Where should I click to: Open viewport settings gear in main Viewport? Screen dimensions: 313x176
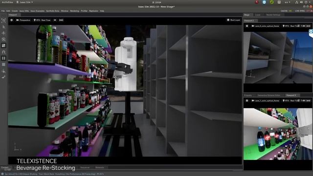(x=12, y=20)
